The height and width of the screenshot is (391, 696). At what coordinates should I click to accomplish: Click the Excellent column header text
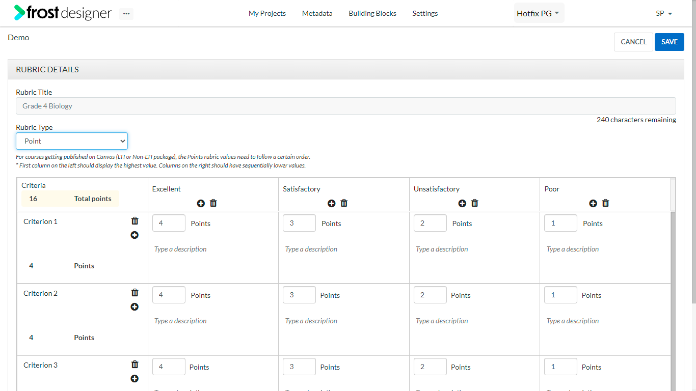[166, 189]
